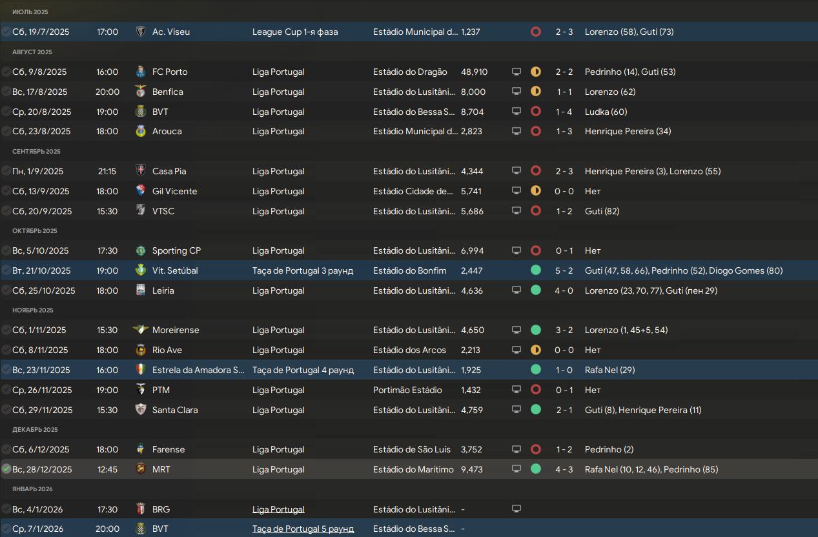Select the Portimão Estádio venue
This screenshot has height=537, width=818.
click(x=407, y=390)
